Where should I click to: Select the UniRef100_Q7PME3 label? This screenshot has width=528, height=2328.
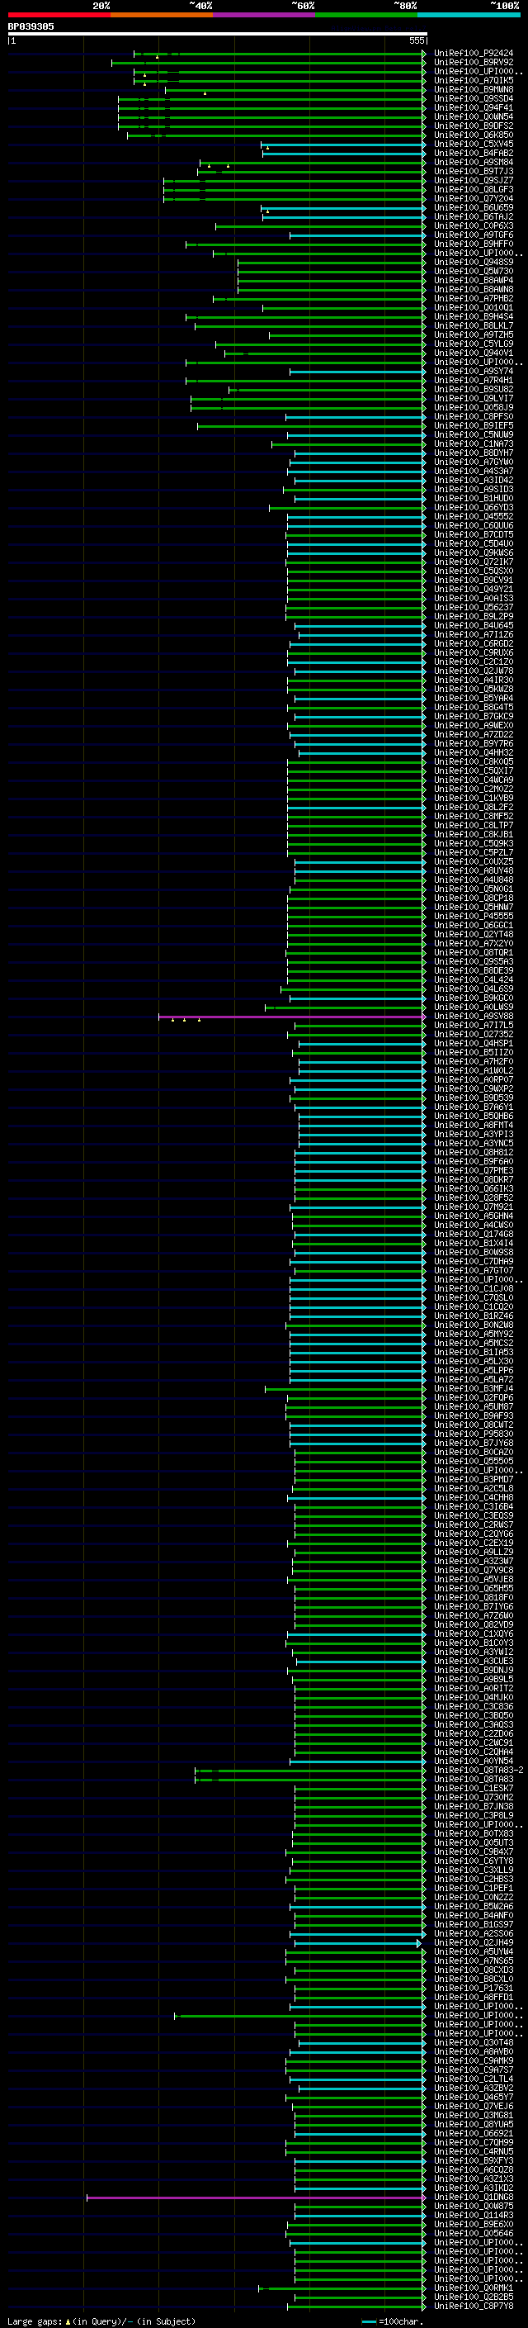(x=473, y=1170)
